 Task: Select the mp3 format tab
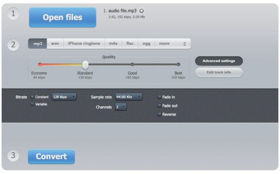(x=38, y=44)
